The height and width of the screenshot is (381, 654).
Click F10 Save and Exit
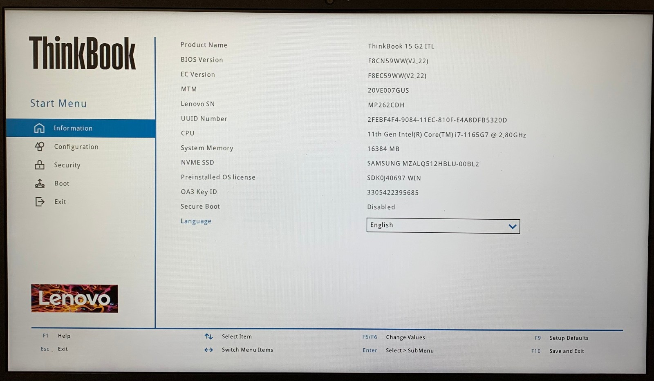558,351
